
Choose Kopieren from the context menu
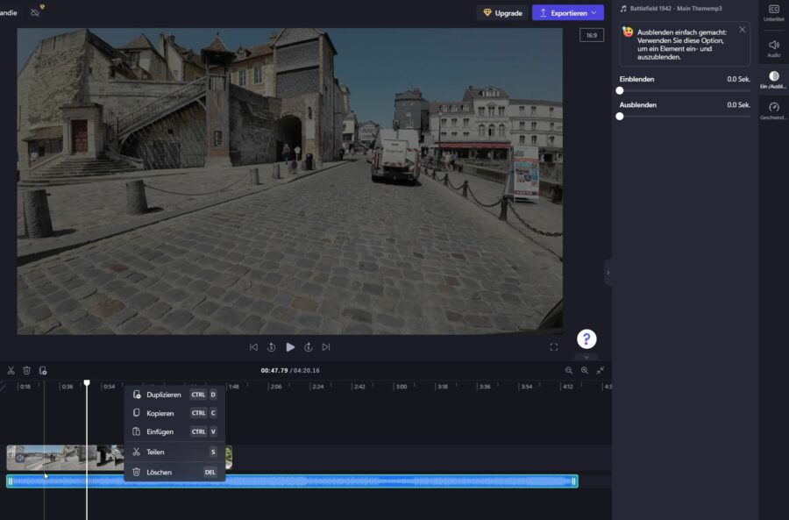160,413
